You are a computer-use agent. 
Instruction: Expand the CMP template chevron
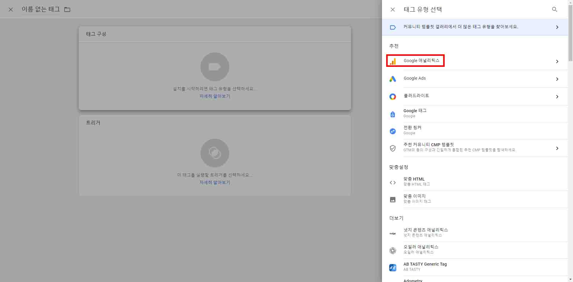(557, 148)
